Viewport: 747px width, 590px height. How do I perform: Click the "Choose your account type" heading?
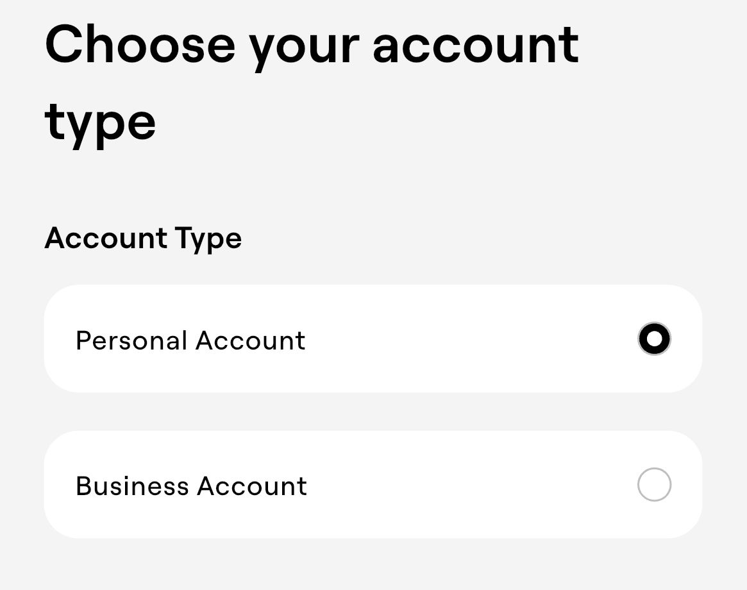[312, 82]
